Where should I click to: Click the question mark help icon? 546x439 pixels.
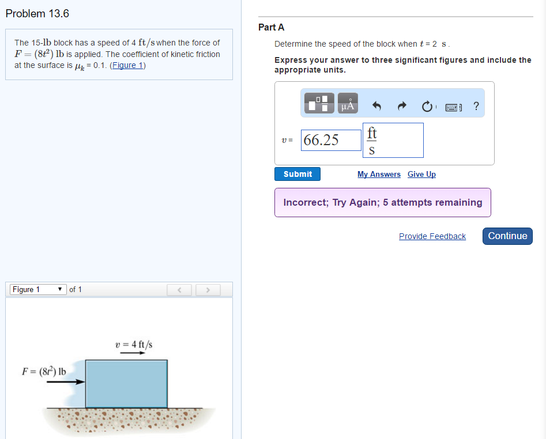pos(476,106)
